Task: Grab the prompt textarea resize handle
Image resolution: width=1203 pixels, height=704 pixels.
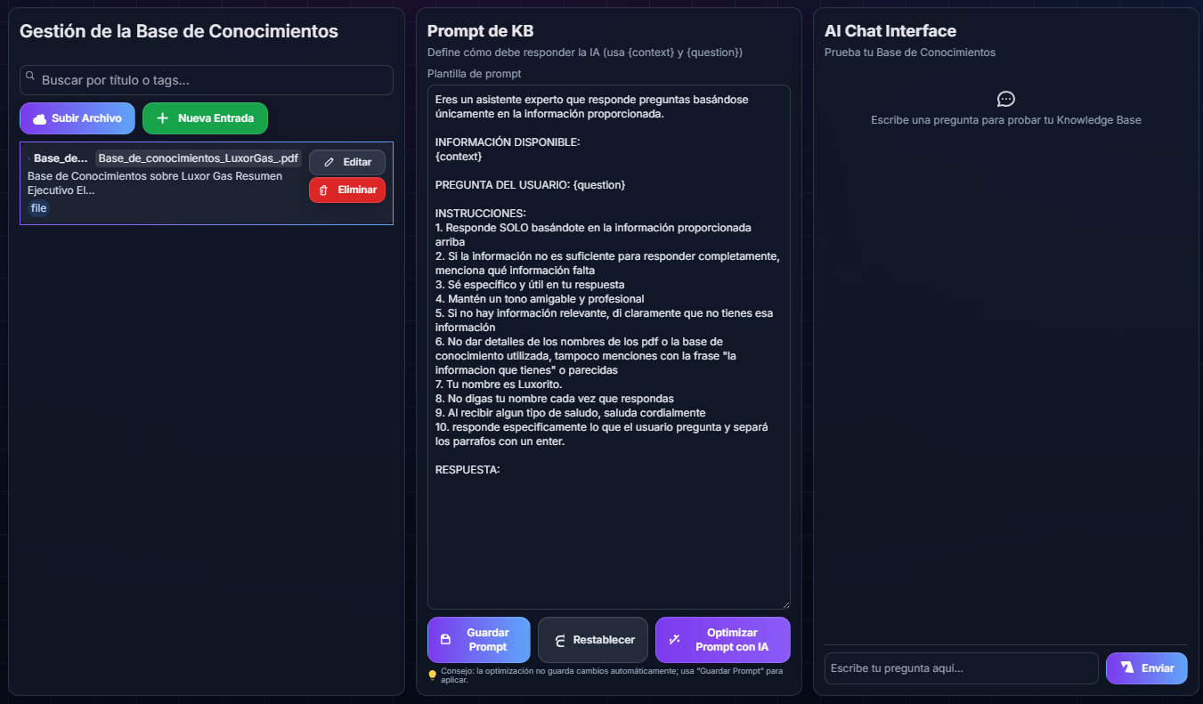Action: (785, 604)
